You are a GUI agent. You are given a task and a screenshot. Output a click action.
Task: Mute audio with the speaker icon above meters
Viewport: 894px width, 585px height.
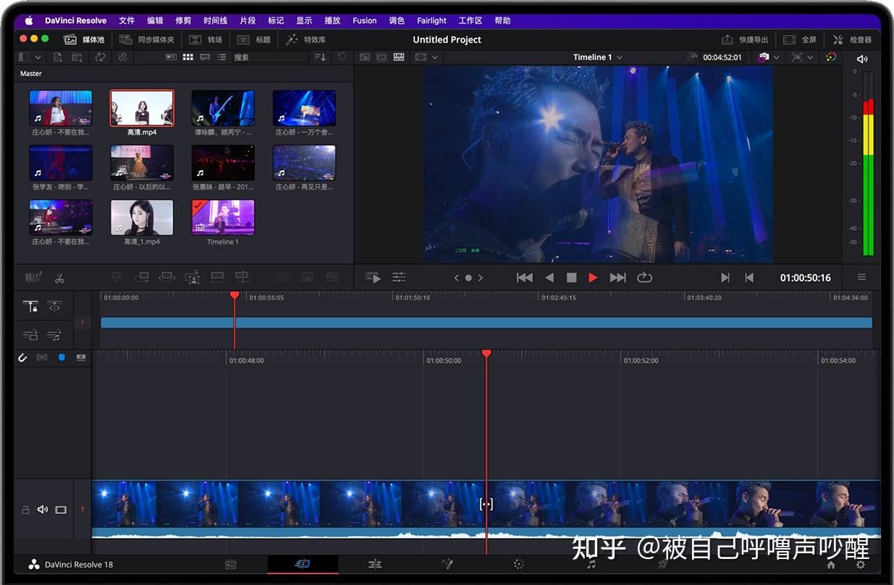[861, 59]
